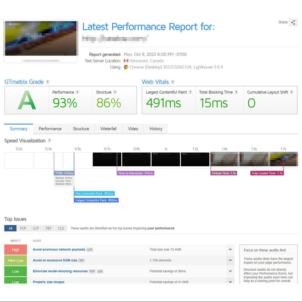
Task: Open the Properly size images audit link
Action: [49, 282]
